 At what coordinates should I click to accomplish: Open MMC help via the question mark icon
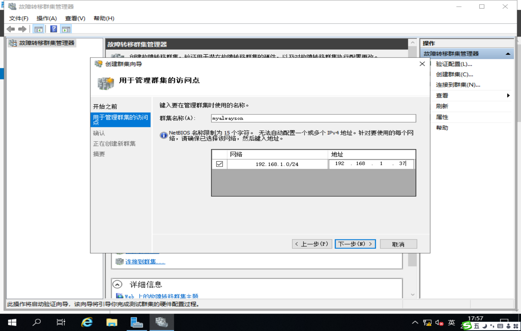tap(53, 29)
